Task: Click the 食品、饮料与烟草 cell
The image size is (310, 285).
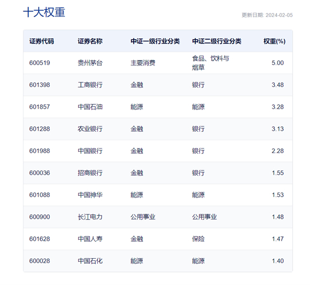Action: pos(210,63)
